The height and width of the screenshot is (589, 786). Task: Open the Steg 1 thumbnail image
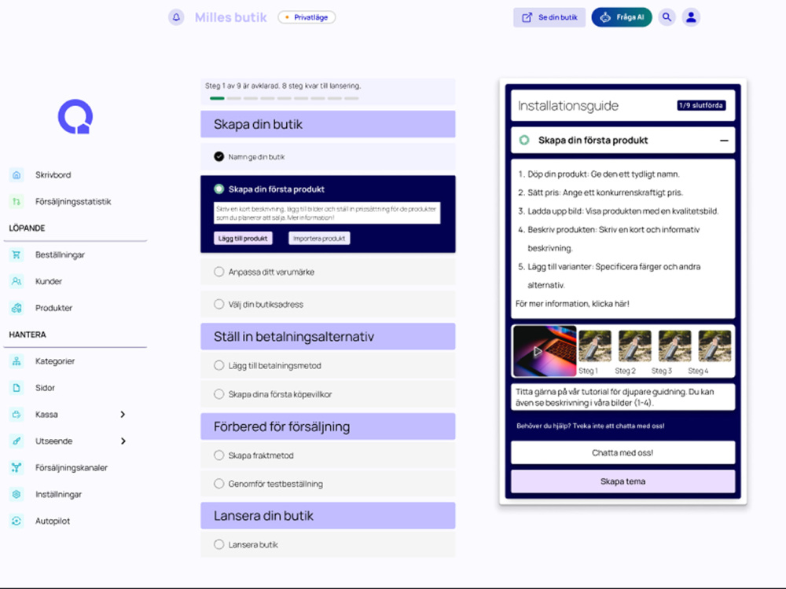pyautogui.click(x=595, y=346)
